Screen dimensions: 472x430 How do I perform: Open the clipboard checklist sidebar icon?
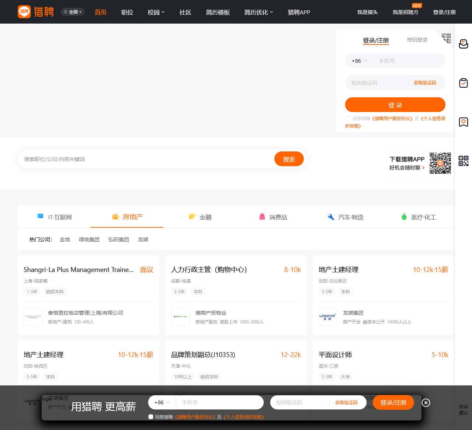(464, 83)
